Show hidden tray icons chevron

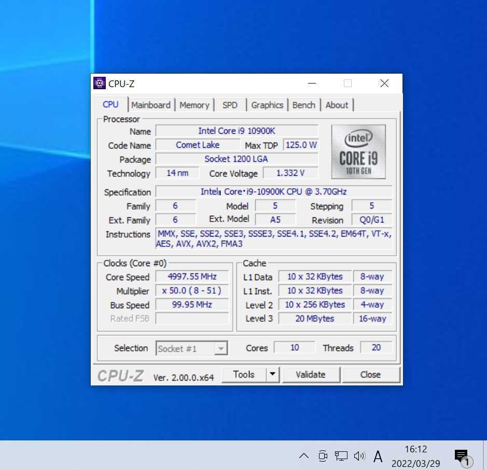304,456
